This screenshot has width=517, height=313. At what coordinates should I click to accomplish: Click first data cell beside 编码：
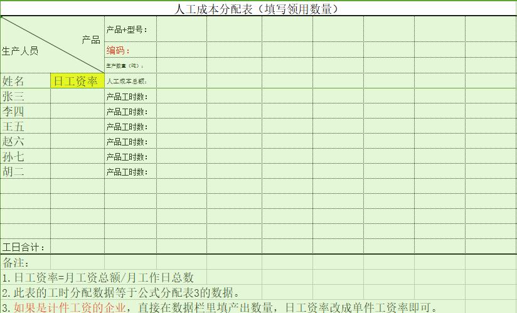pos(182,50)
